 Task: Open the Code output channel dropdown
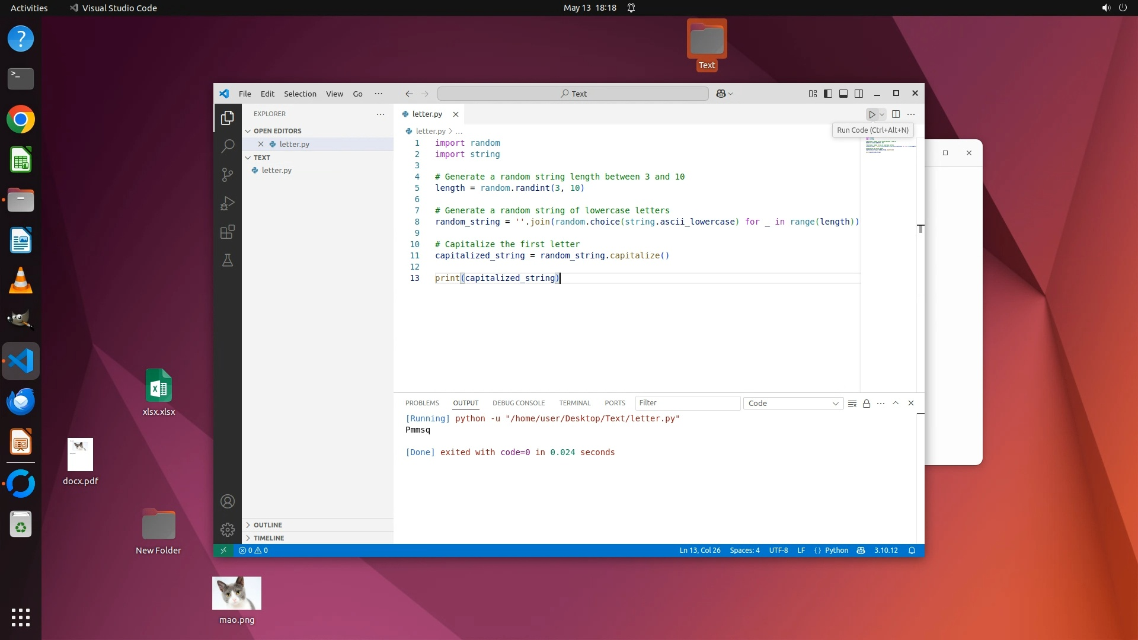(793, 404)
